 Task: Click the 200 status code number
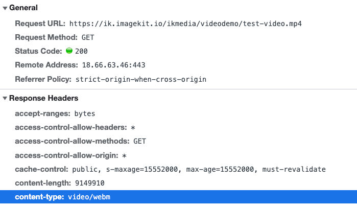pos(81,51)
